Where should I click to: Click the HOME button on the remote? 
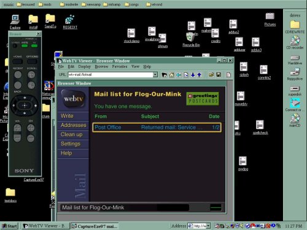pos(18,61)
